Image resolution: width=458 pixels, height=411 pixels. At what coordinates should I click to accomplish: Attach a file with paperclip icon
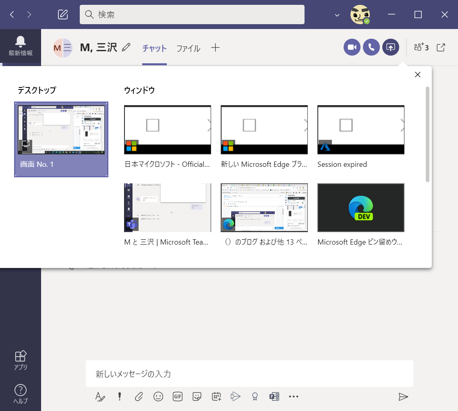click(x=139, y=396)
